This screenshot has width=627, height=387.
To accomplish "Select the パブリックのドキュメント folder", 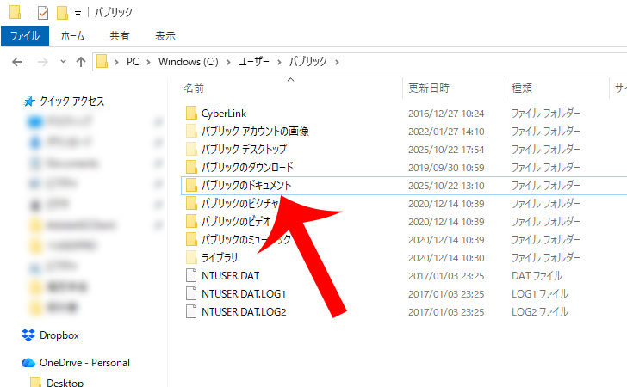I will (246, 186).
